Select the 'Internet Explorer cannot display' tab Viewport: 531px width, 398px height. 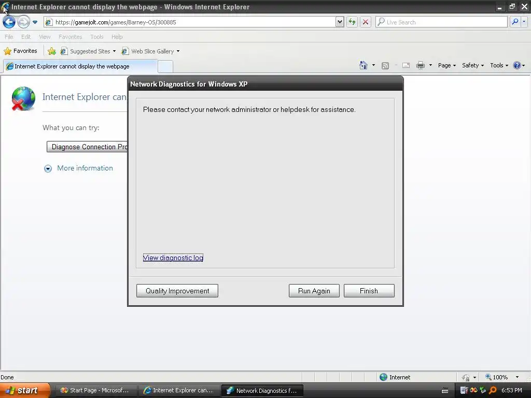[80, 66]
